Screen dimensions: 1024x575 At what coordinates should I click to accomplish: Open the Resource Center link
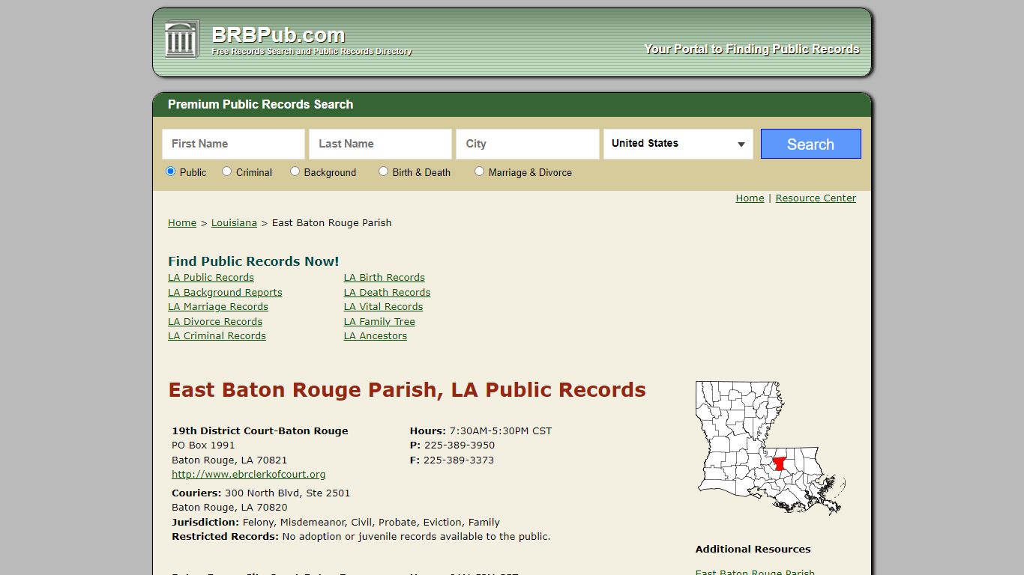coord(816,198)
